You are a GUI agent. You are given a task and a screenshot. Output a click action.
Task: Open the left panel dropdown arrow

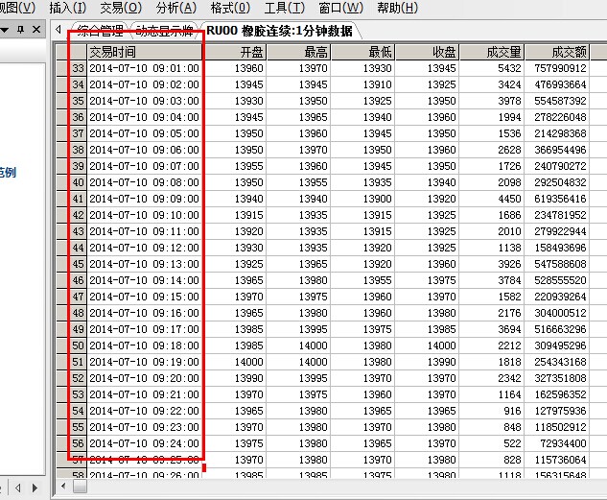6,31
